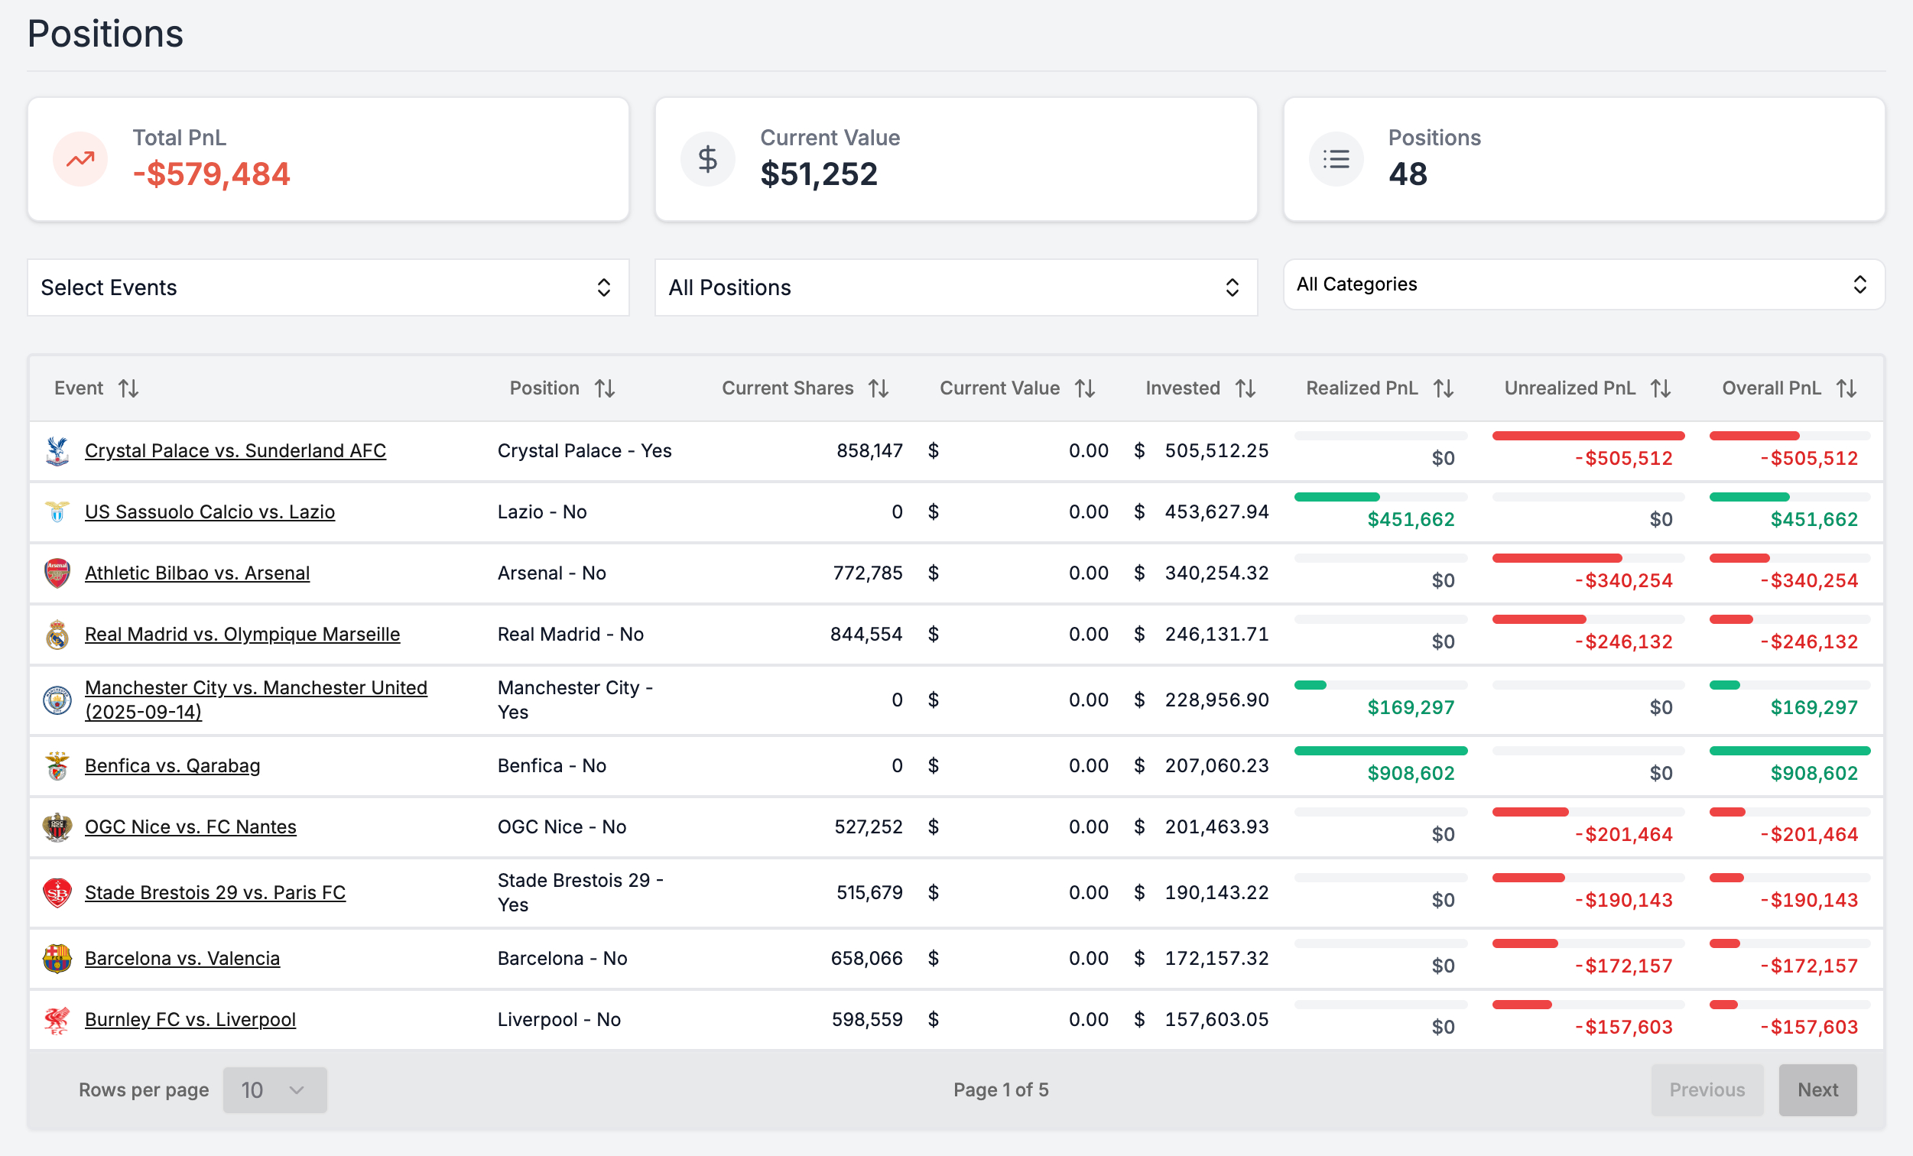Image resolution: width=1913 pixels, height=1156 pixels.
Task: Change the rows per page selector
Action: click(x=274, y=1089)
